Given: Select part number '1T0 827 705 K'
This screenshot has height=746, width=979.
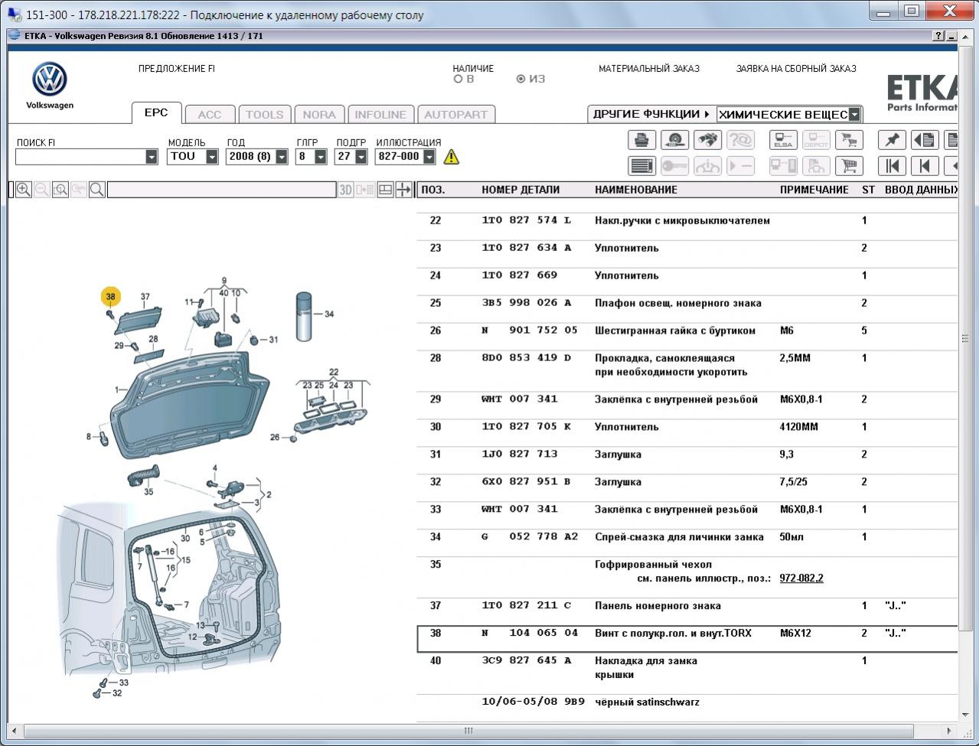Looking at the screenshot, I should 527,427.
